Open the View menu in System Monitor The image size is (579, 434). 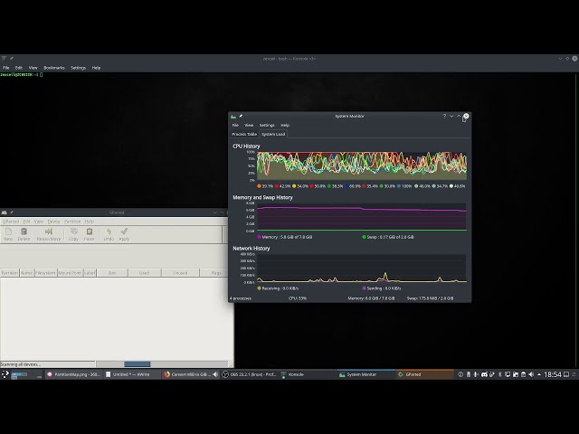[x=250, y=125]
